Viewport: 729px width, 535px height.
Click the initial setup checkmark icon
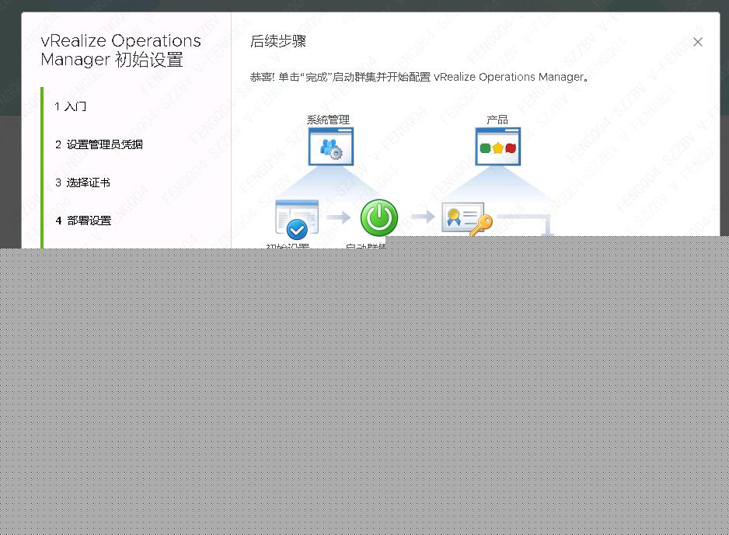[x=297, y=219]
